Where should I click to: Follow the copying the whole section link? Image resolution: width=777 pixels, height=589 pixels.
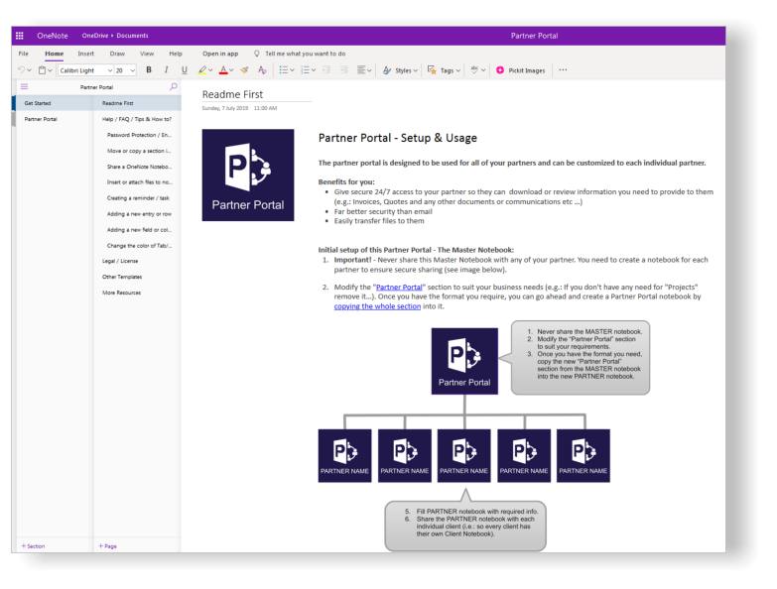[x=377, y=306]
